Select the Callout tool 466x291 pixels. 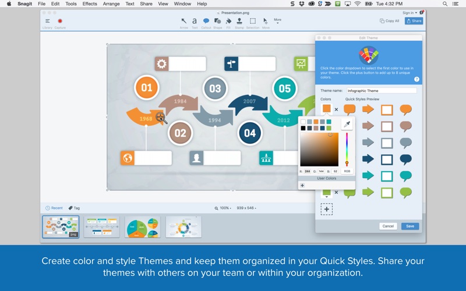pos(206,21)
